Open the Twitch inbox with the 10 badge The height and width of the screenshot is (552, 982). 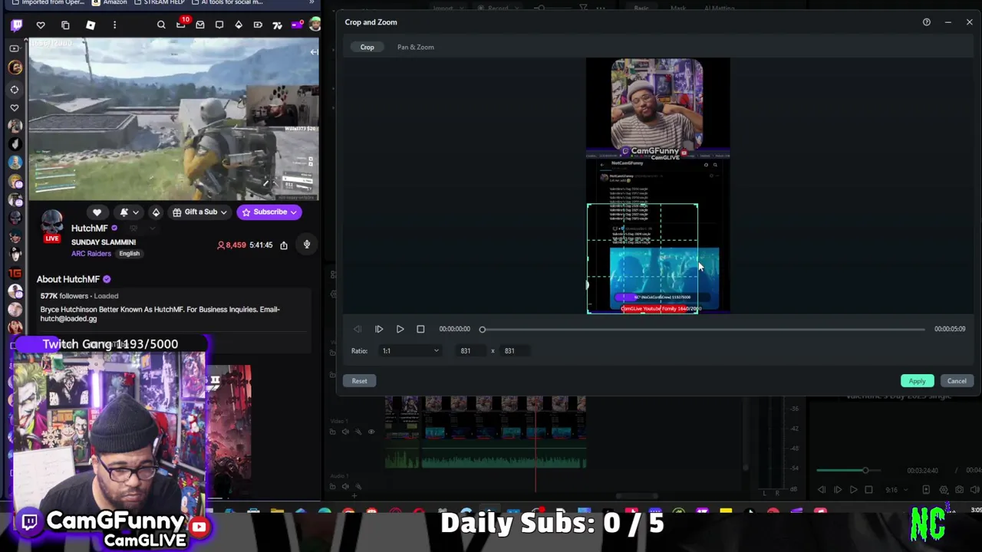pos(181,25)
